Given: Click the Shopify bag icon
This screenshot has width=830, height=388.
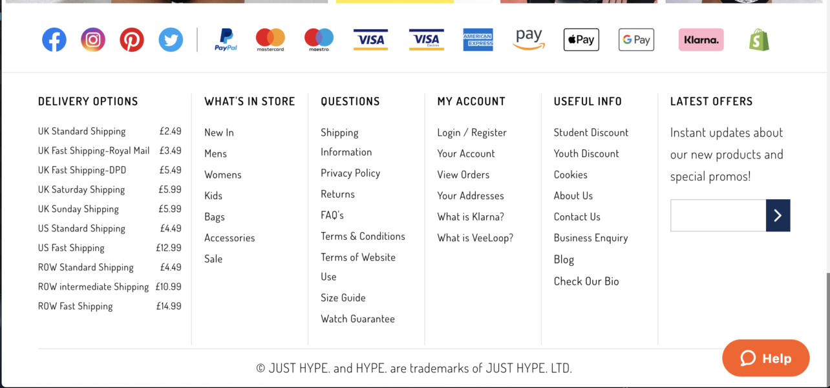Looking at the screenshot, I should coord(759,40).
